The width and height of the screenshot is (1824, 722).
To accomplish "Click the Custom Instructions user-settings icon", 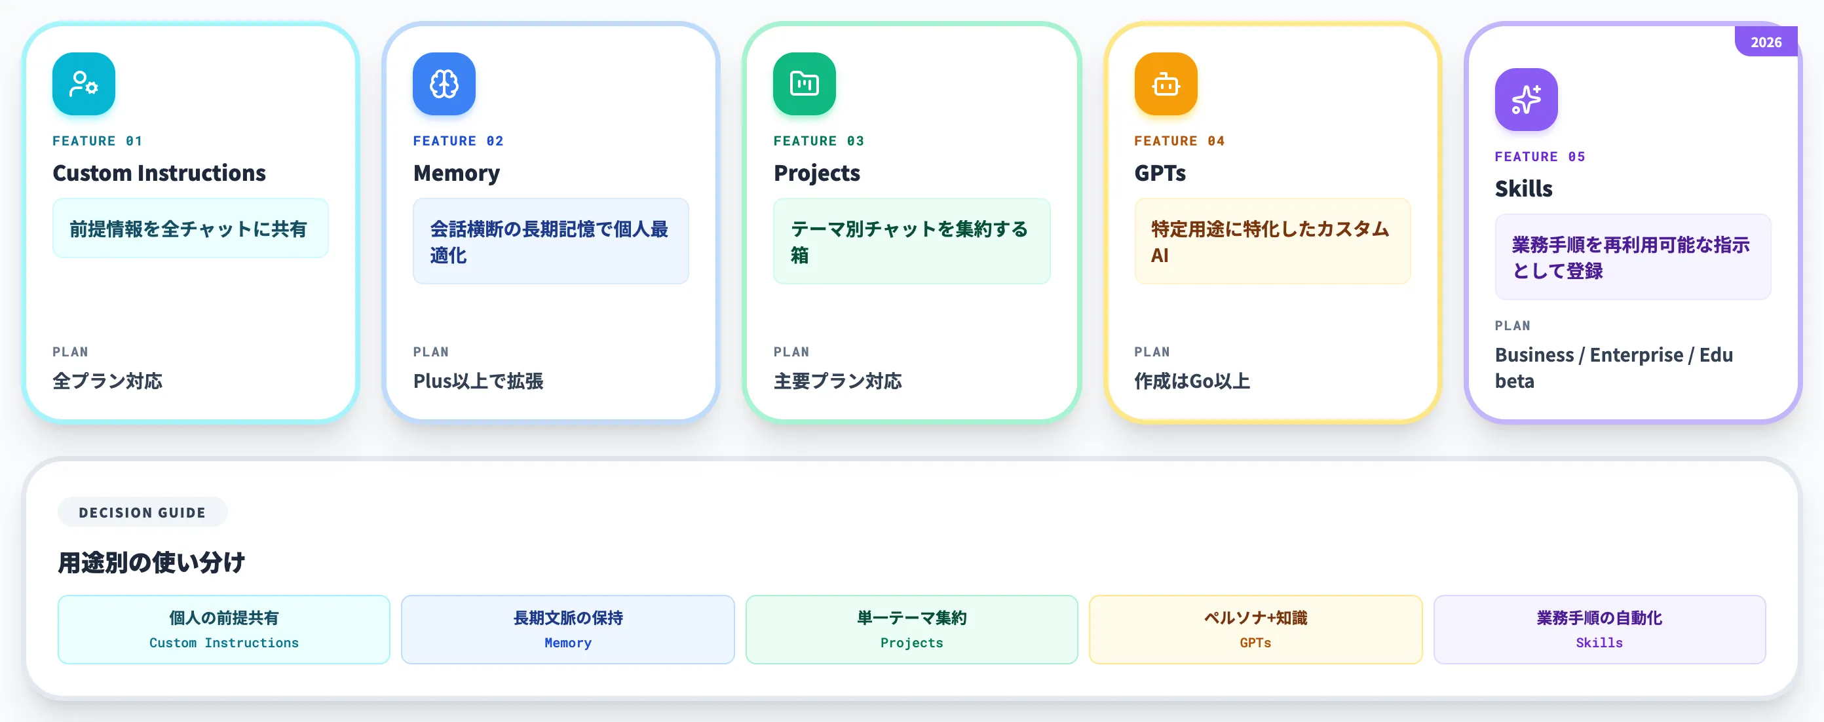I will (x=84, y=83).
